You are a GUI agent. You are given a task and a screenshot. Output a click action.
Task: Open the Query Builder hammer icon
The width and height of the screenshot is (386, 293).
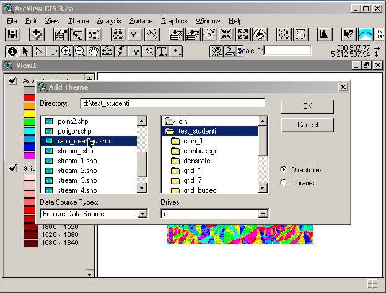coord(152,35)
